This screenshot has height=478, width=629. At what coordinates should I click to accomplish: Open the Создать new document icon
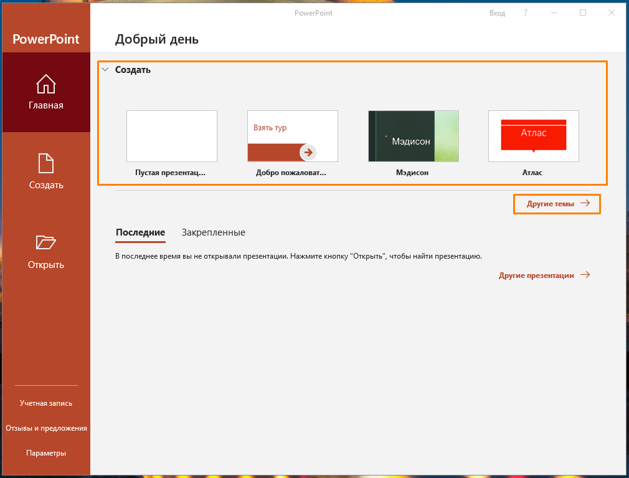[x=45, y=163]
